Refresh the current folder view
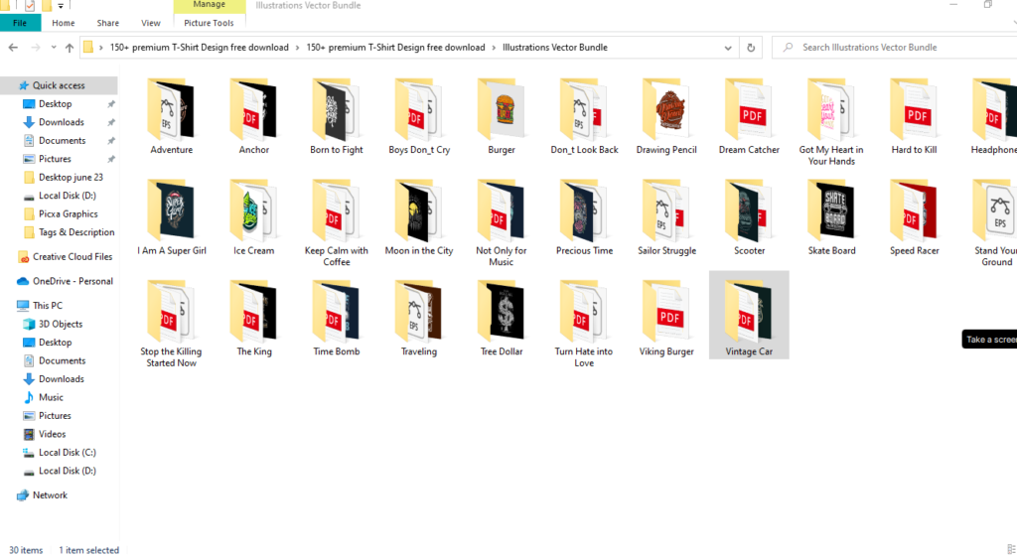Image resolution: width=1017 pixels, height=558 pixels. [750, 47]
